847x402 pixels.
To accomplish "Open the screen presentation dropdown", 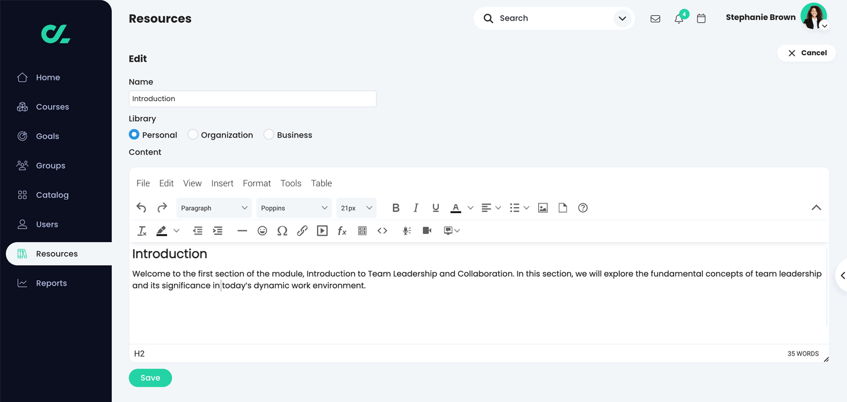I will click(x=452, y=231).
